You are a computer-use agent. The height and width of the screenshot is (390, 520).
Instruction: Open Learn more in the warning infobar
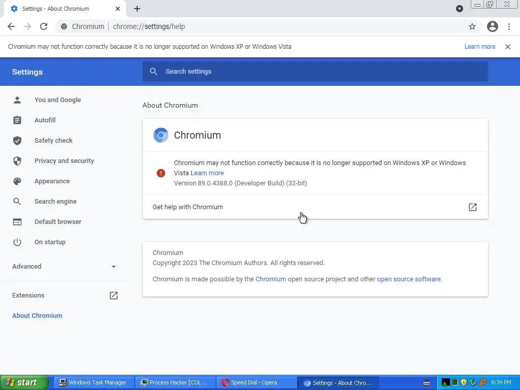click(x=480, y=47)
